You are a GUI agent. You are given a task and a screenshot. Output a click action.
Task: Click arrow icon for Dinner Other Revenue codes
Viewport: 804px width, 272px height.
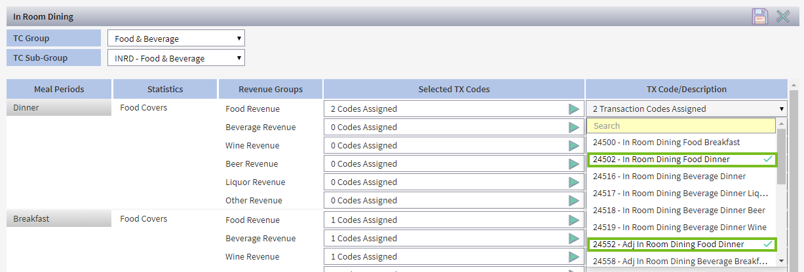[x=574, y=201]
